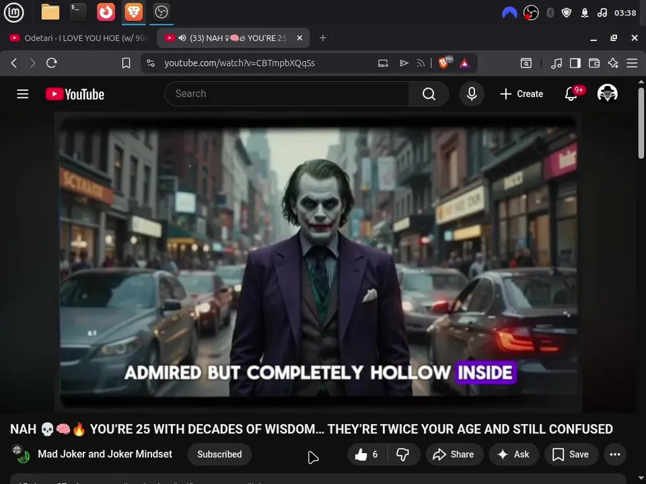Go to YouTube home via logo
This screenshot has width=646, height=484.
point(75,94)
